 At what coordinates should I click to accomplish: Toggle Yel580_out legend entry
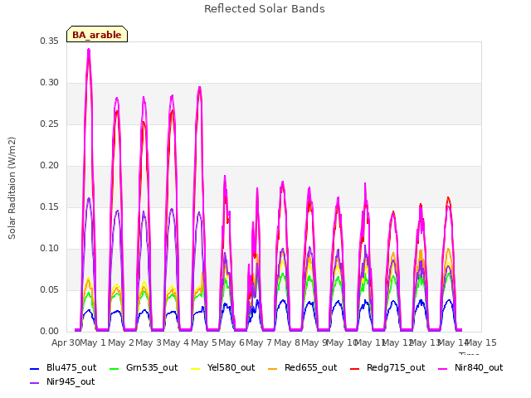[223, 367]
